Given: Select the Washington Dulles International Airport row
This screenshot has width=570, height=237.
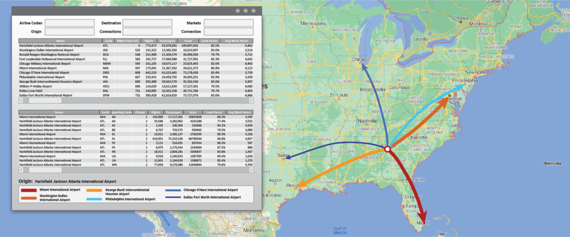Looking at the screenshot, I should tap(136, 50).
